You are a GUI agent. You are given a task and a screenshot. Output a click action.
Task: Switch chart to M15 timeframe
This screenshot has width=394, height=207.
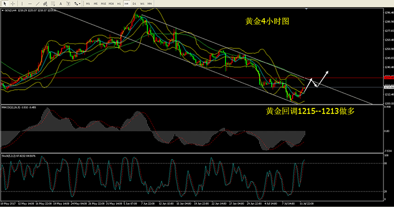(x=103, y=4)
